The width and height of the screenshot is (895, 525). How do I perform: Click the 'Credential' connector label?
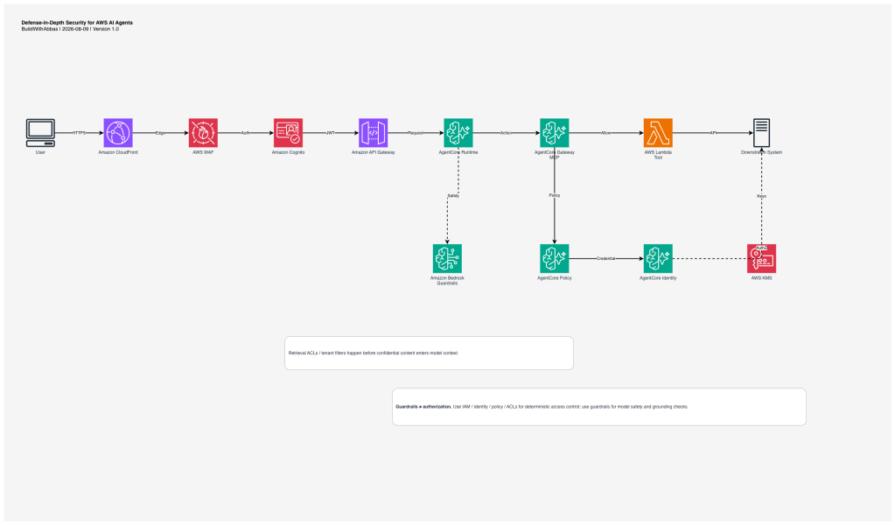point(606,258)
